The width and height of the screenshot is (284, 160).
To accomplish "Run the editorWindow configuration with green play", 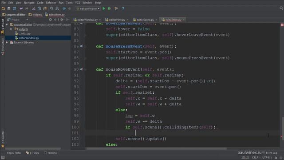I will [x=104, y=8].
